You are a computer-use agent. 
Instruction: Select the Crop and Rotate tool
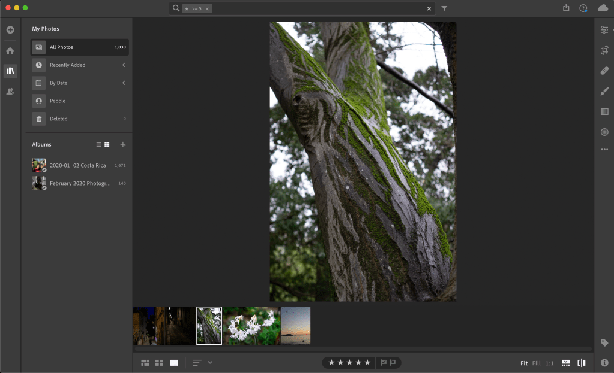tap(604, 50)
